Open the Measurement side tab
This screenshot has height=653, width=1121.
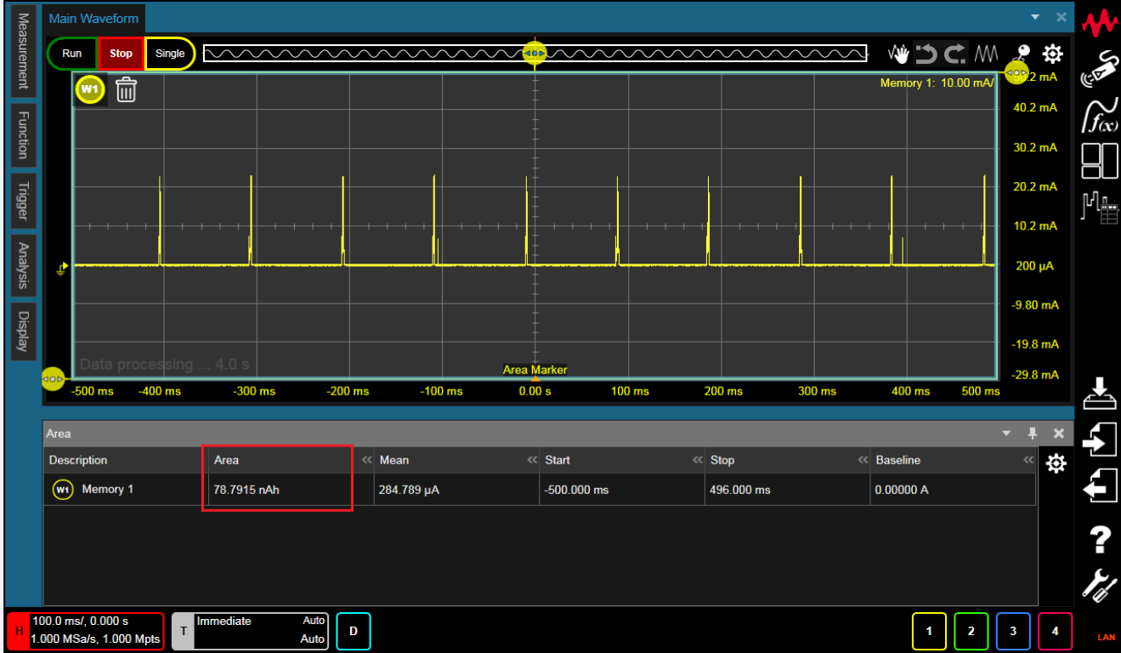[x=23, y=51]
